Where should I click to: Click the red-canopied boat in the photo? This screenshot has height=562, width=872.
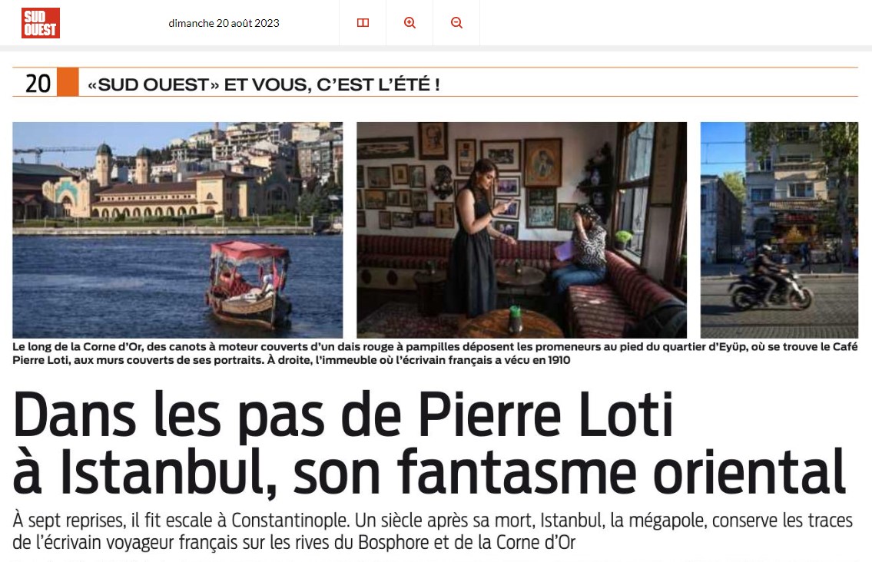pyautogui.click(x=249, y=283)
